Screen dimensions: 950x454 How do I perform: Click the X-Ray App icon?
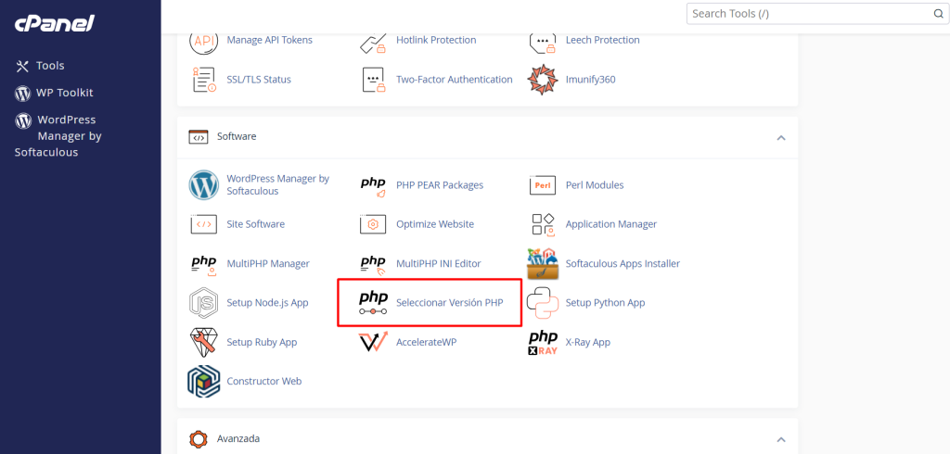(543, 342)
